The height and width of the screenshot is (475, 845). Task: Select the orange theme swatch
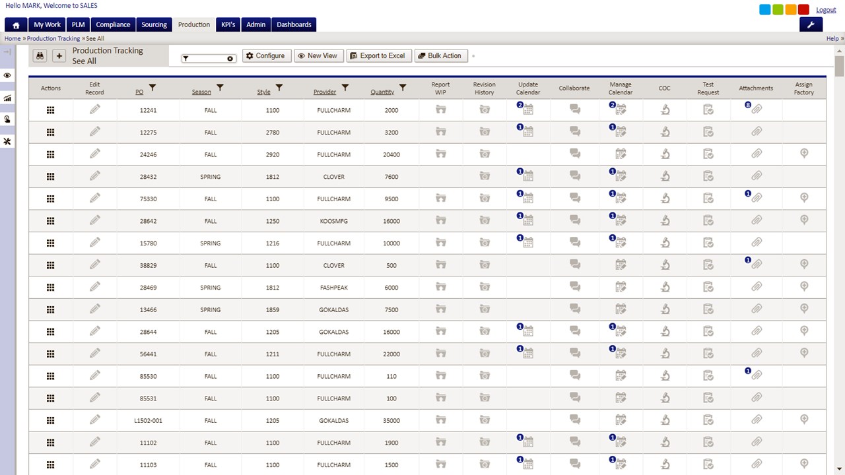point(791,9)
